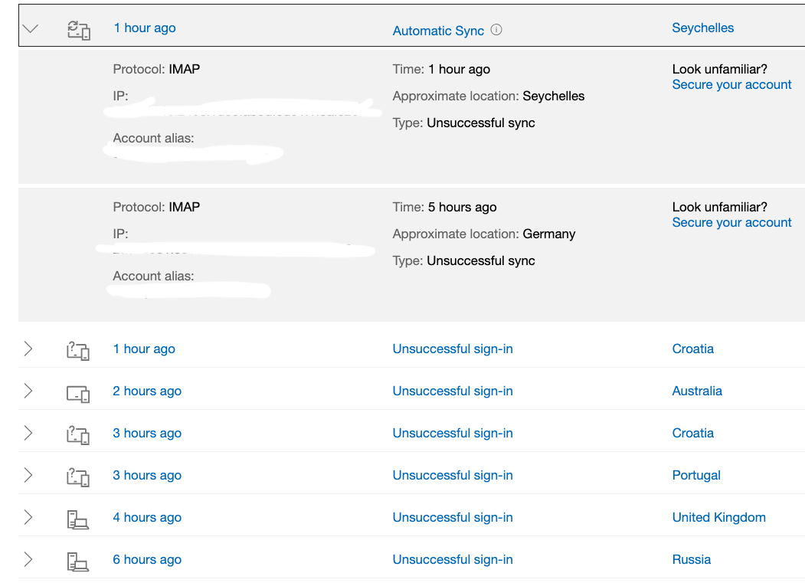This screenshot has width=805, height=583.
Task: Open the info tooltip beside Automatic Sync
Action: 495,31
